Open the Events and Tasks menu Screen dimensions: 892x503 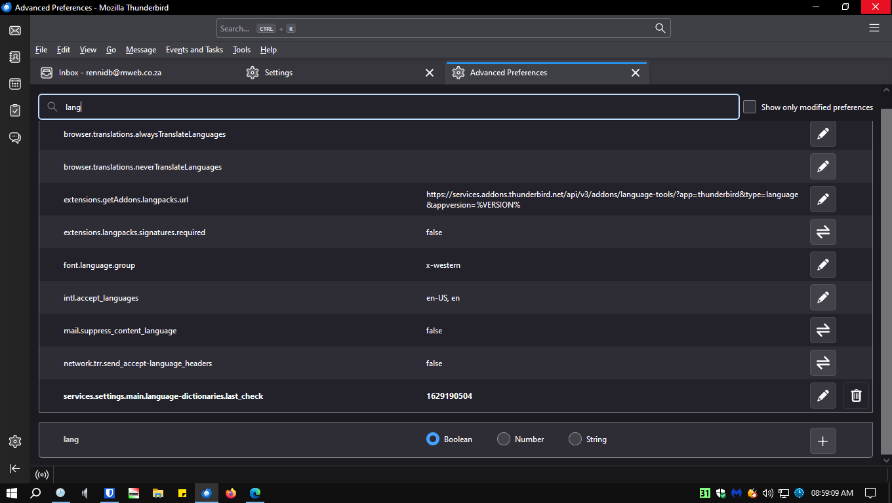[194, 50]
